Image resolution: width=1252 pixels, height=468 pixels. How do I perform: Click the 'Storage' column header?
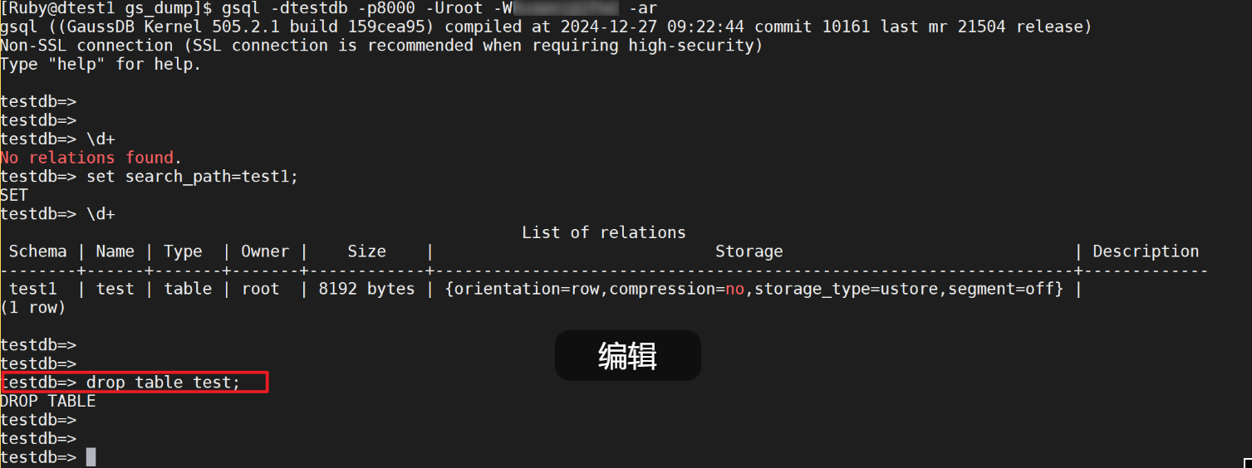point(749,251)
